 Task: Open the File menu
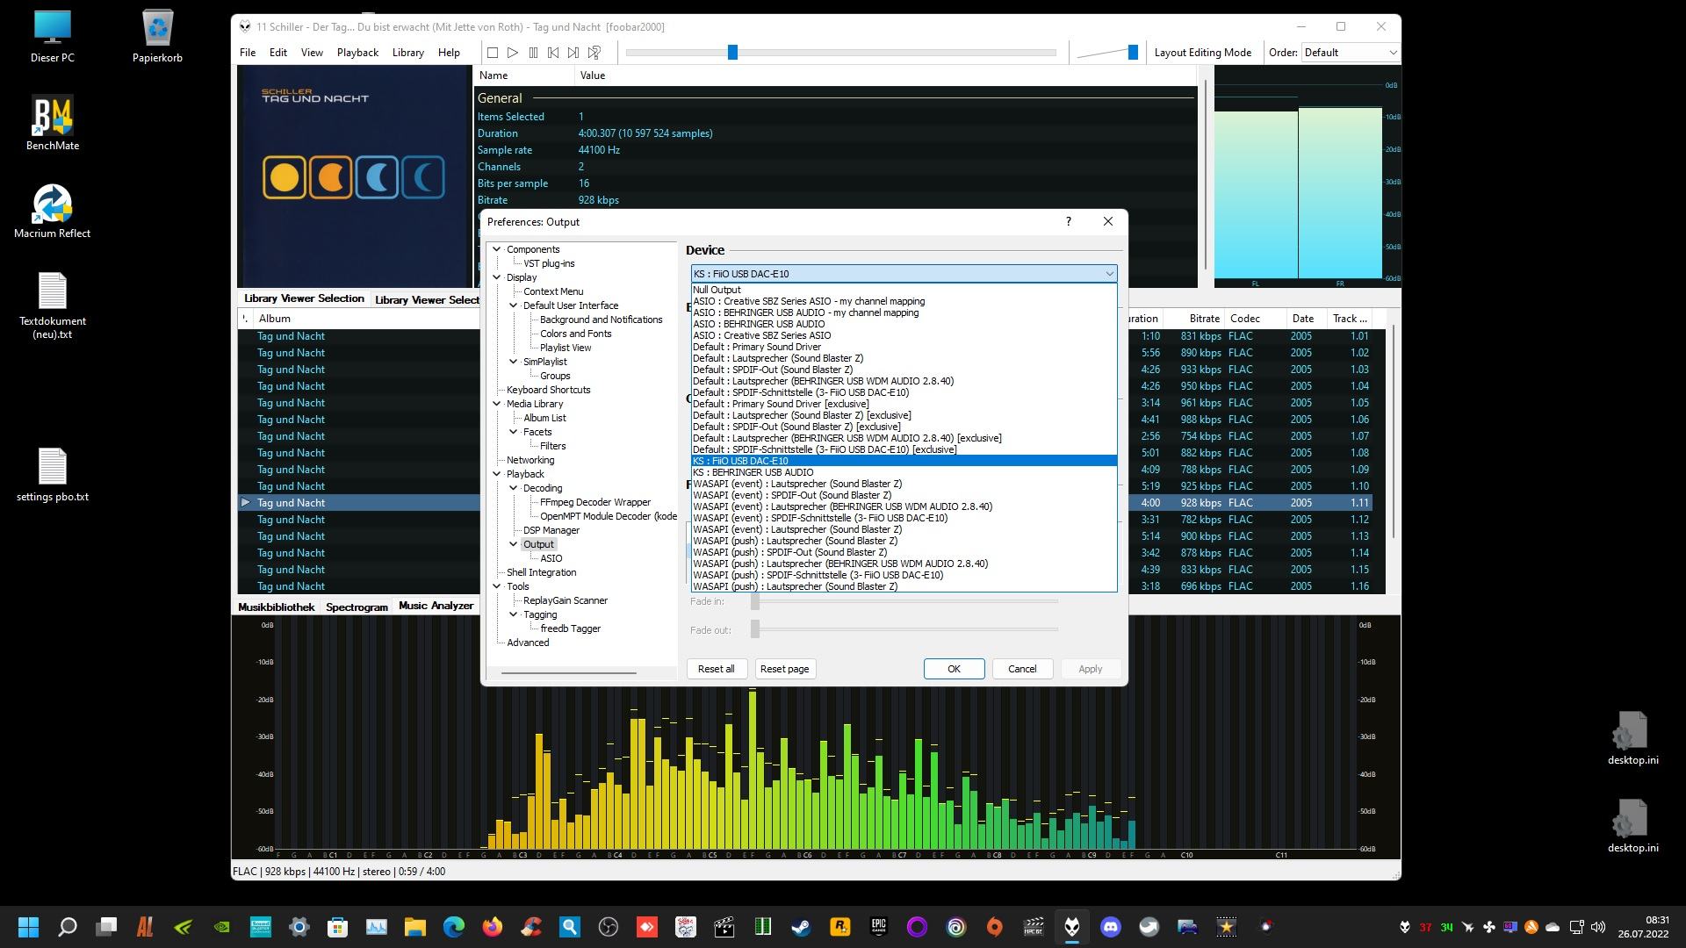(x=248, y=53)
